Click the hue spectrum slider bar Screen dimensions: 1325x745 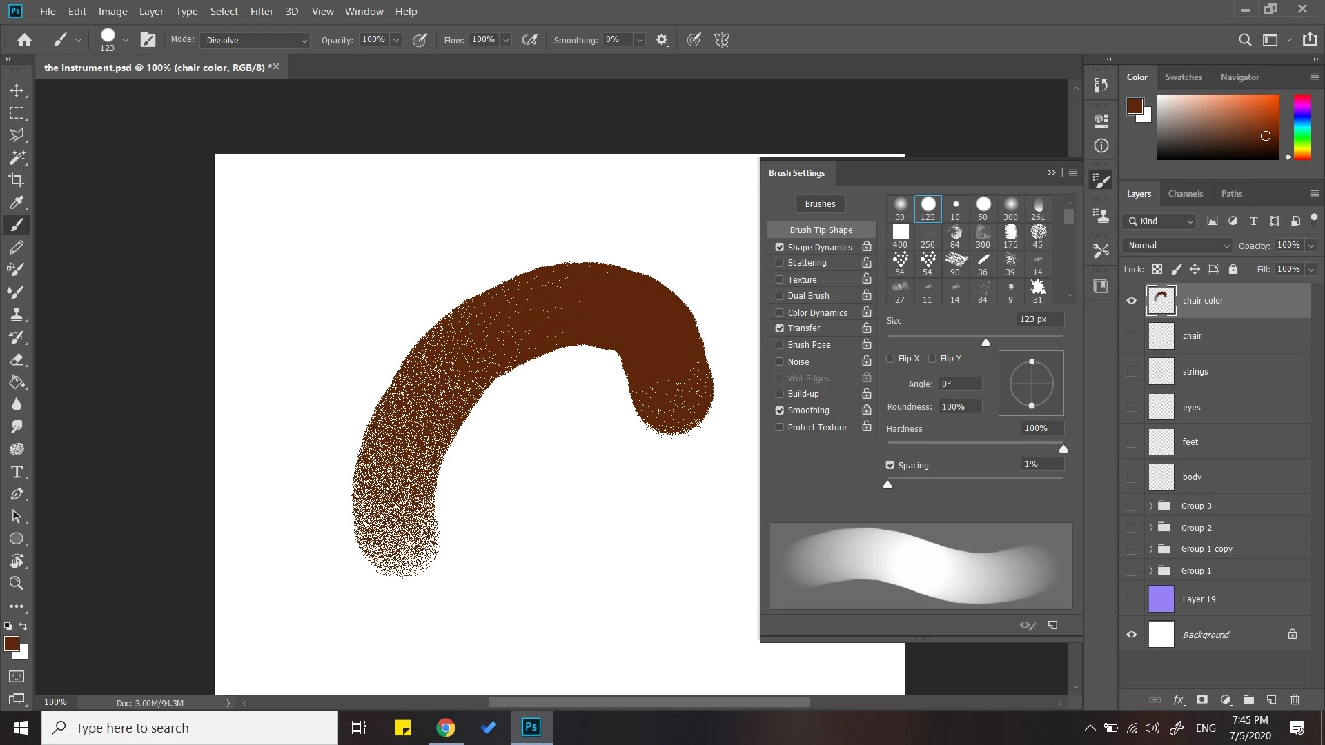pos(1302,127)
